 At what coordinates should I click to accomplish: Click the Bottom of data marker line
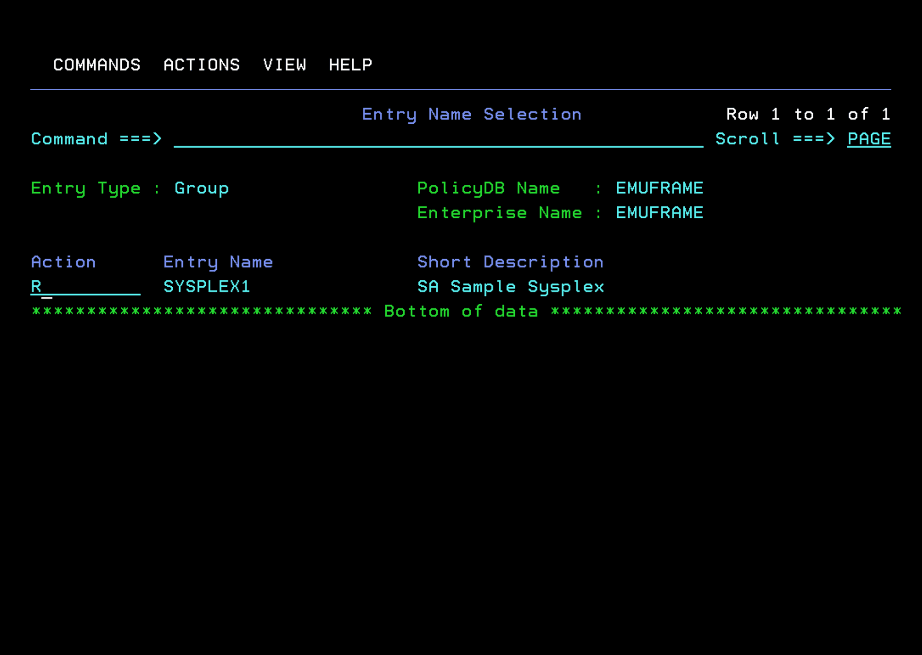pyautogui.click(x=460, y=311)
